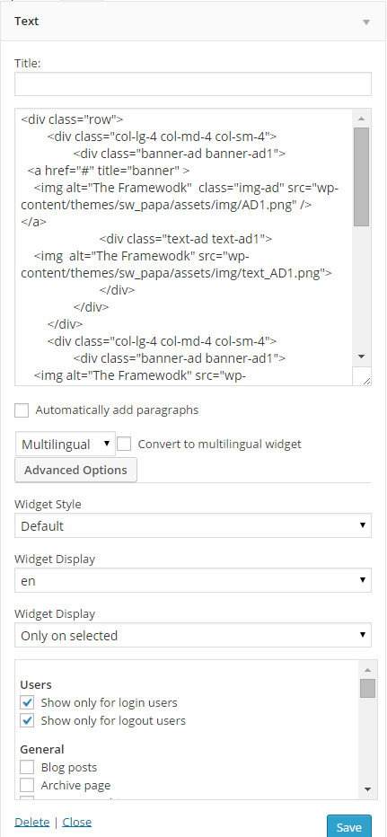
Task: Uncheck Show only for logout users
Action: point(27,720)
